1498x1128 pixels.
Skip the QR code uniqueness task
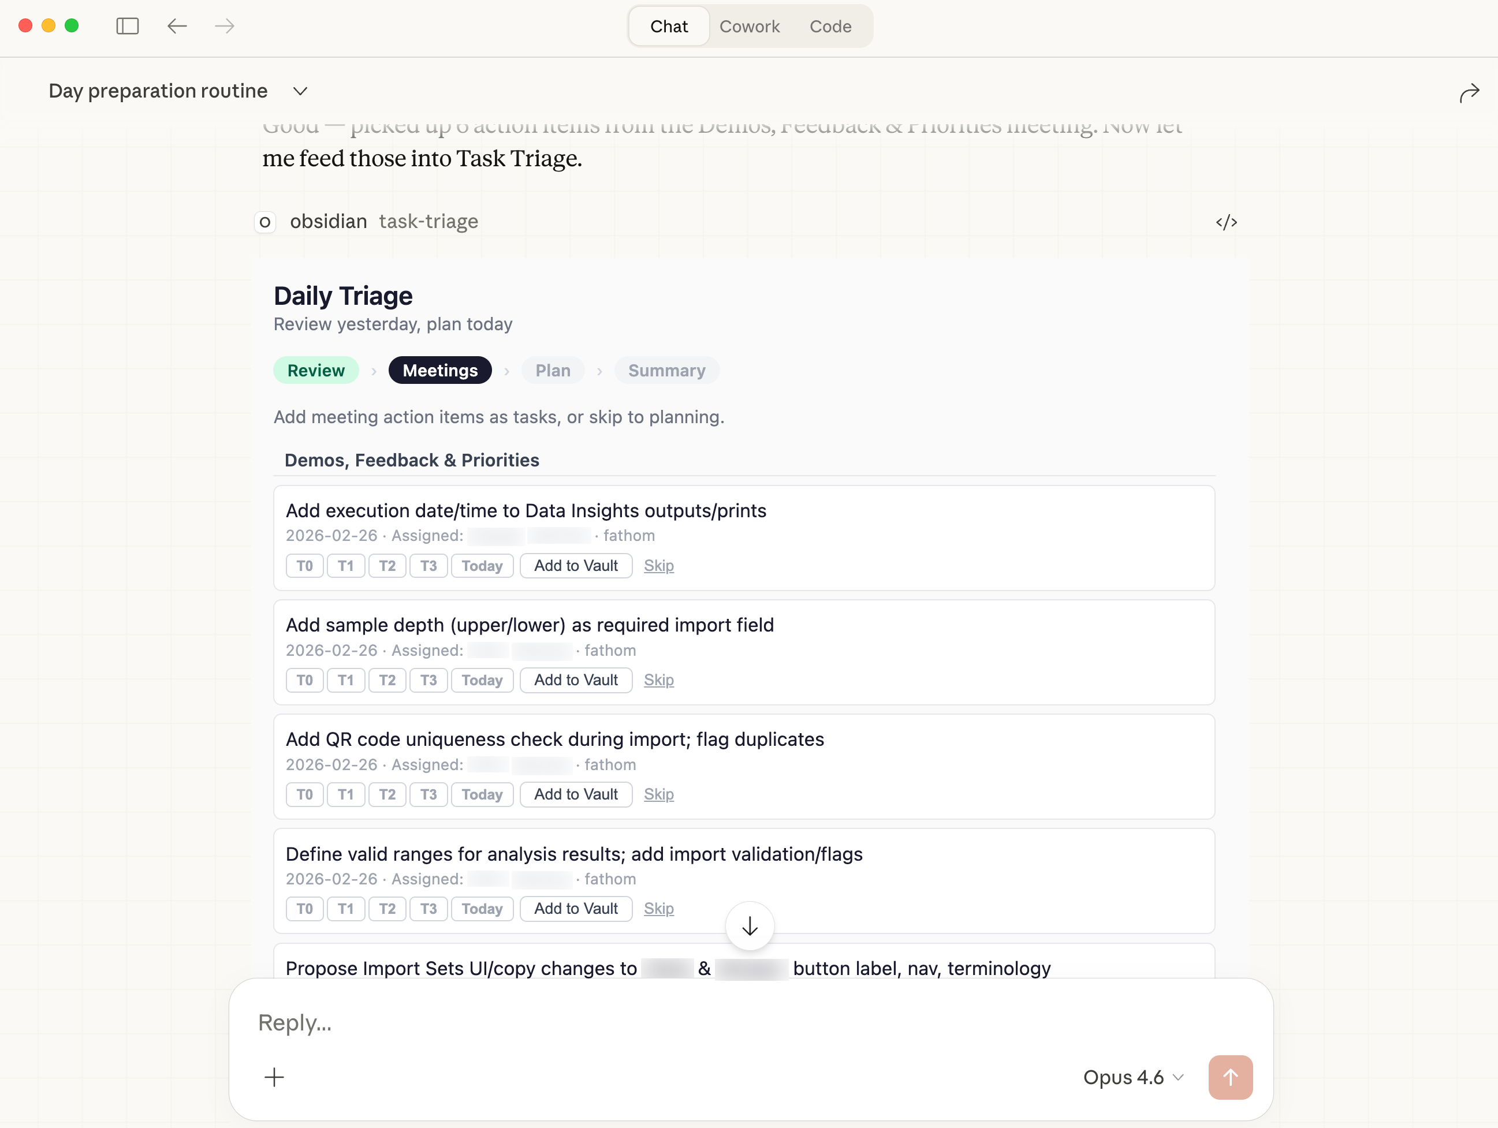[658, 794]
